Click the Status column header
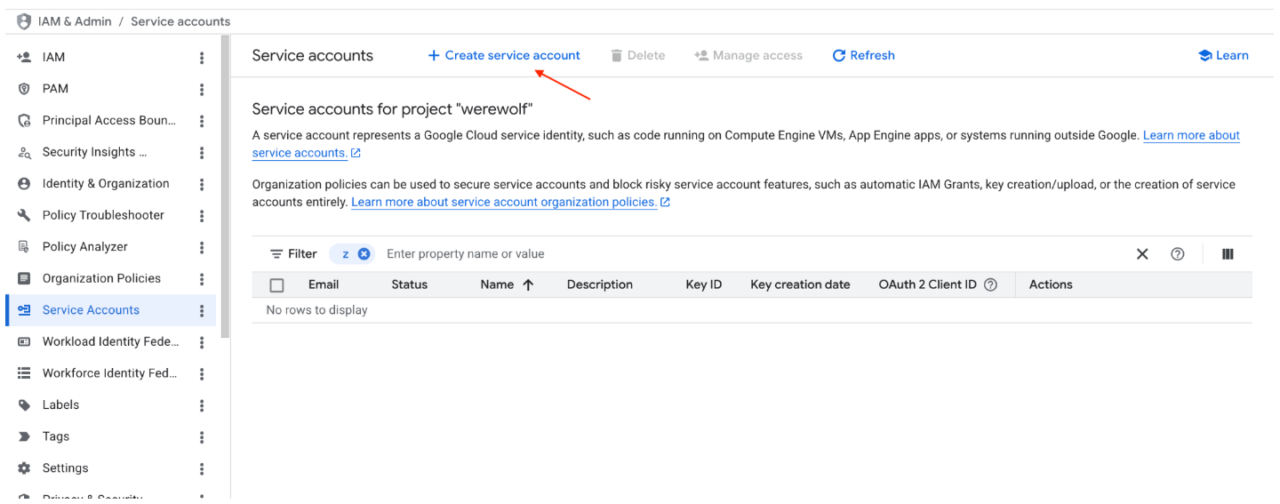 [409, 284]
